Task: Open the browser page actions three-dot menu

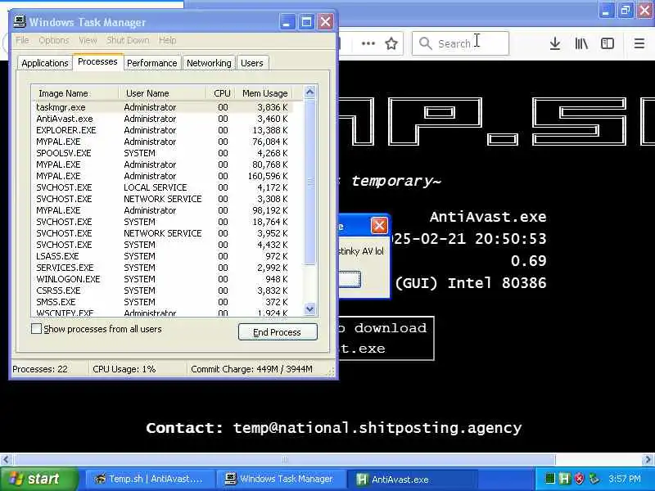Action: (368, 43)
